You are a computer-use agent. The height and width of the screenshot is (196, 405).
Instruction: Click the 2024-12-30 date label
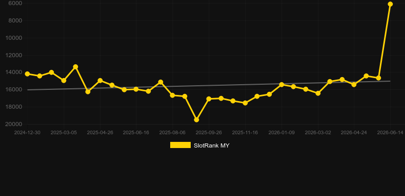pyautogui.click(x=27, y=133)
